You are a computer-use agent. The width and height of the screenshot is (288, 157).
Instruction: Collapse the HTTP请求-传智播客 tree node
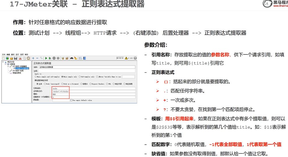[8, 66]
